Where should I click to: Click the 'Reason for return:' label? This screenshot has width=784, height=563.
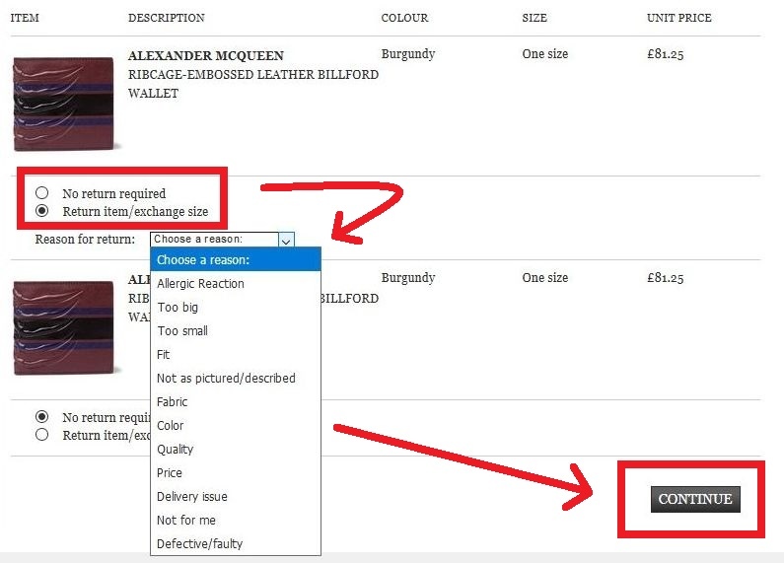tap(85, 240)
